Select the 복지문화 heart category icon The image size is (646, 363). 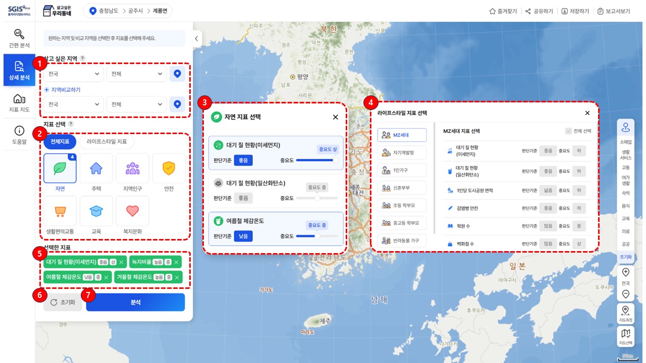pos(132,212)
